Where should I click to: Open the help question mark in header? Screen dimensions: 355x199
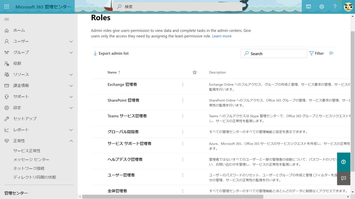(335, 6)
